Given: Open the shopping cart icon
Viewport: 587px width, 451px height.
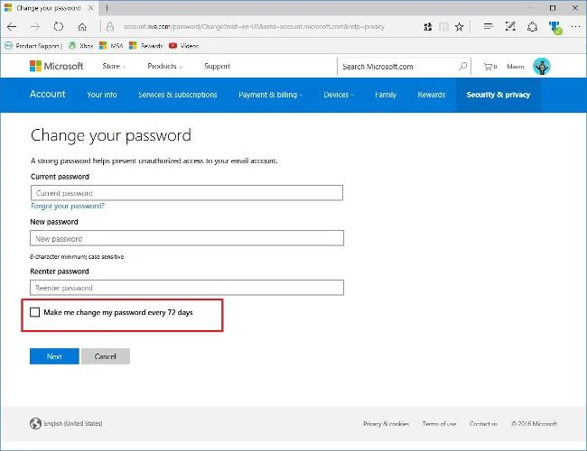Looking at the screenshot, I should tap(489, 67).
